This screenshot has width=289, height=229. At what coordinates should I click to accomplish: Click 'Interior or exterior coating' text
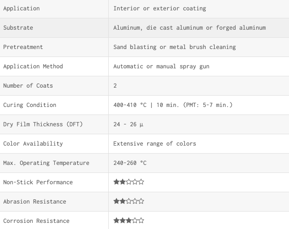pos(159,8)
